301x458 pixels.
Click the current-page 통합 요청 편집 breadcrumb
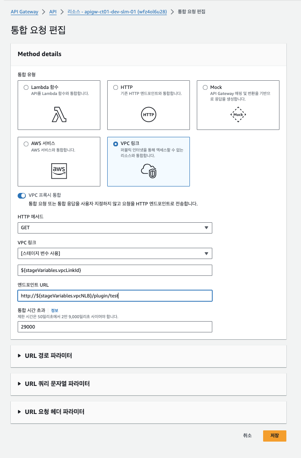192,12
